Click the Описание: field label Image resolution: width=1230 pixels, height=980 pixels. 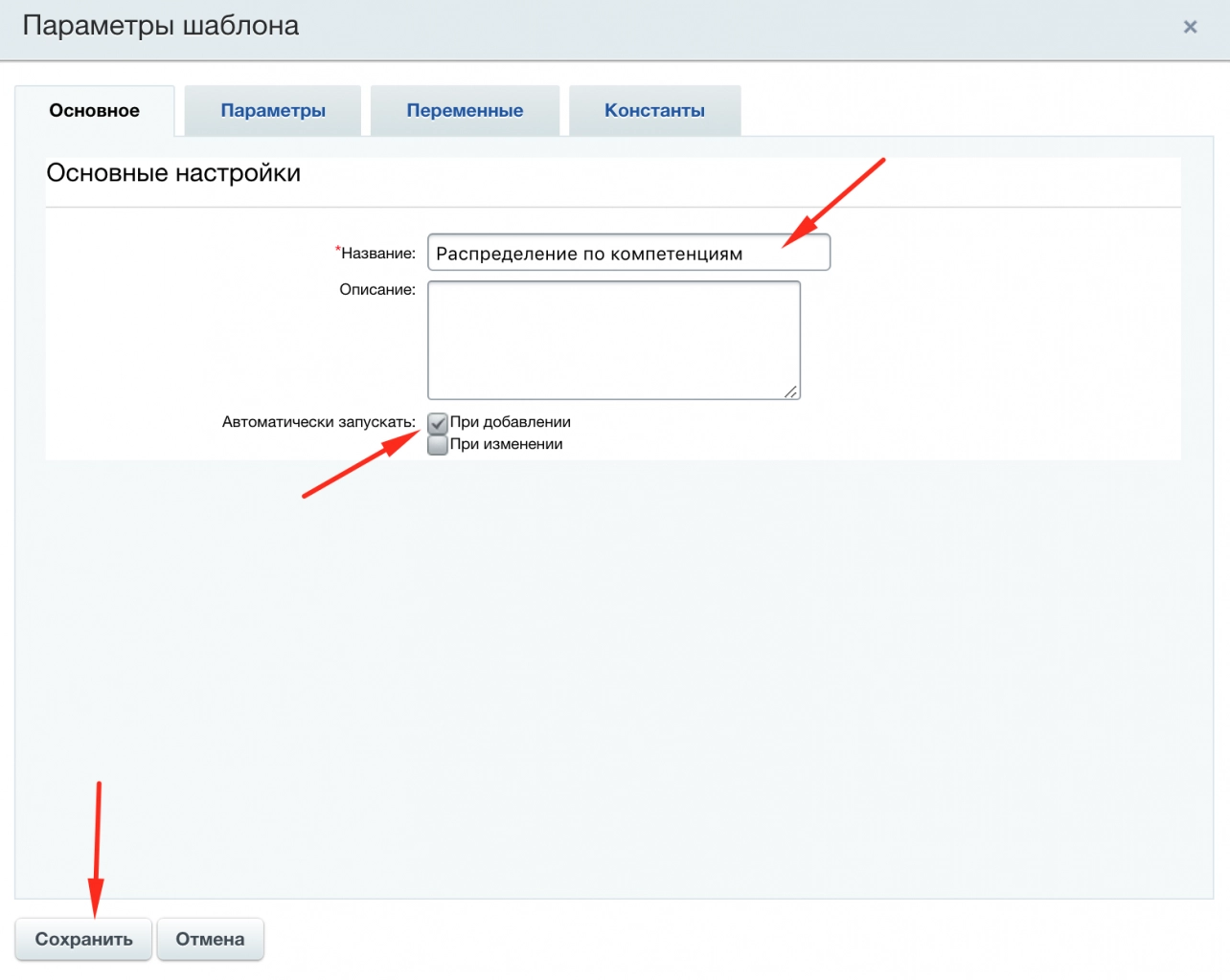click(377, 289)
